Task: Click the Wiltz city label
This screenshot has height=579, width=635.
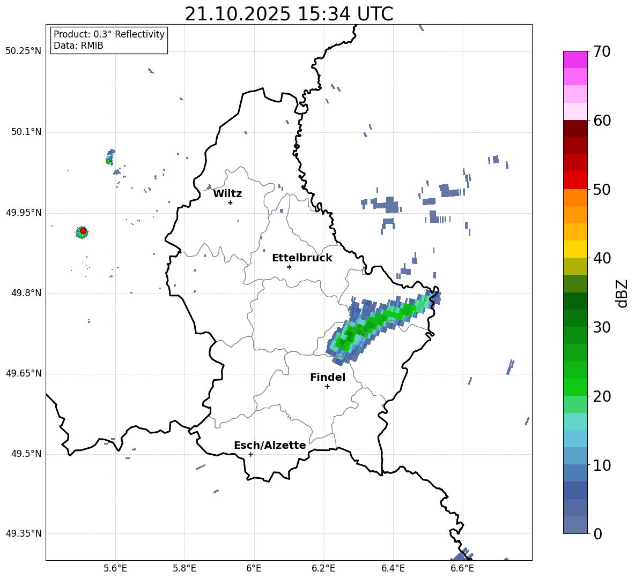Action: click(x=227, y=194)
